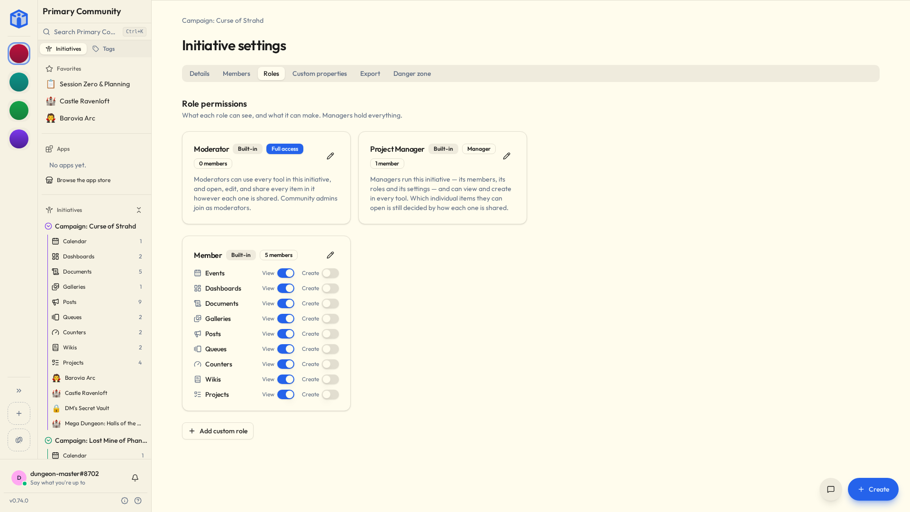Open the Export tab
This screenshot has height=512, width=910.
click(370, 73)
